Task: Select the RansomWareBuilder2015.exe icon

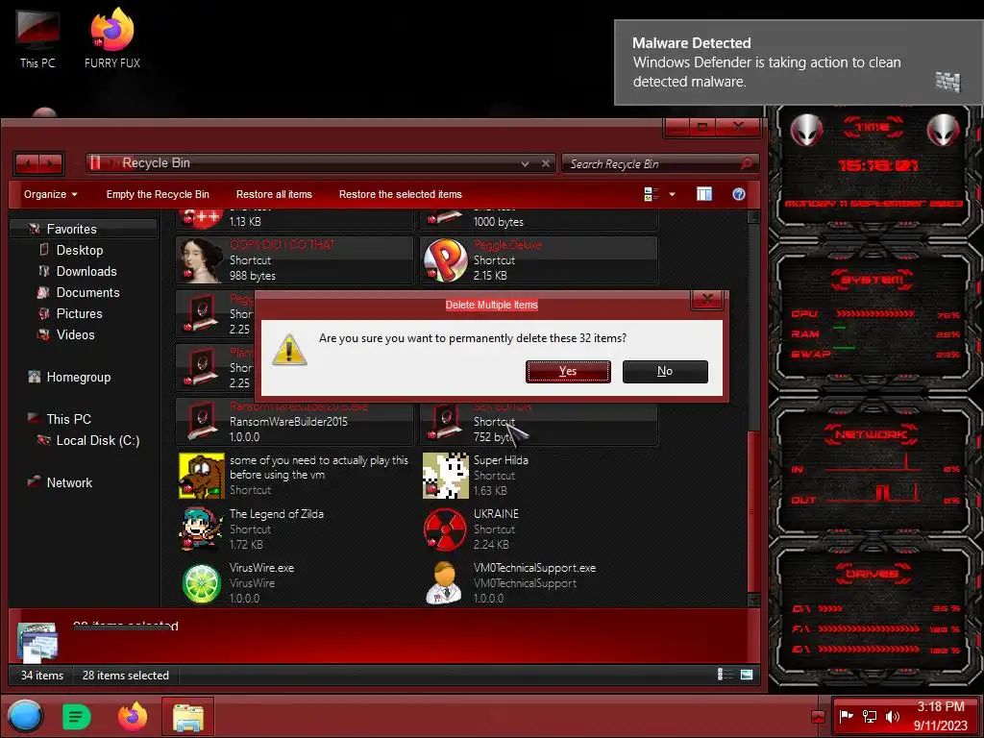Action: (201, 423)
